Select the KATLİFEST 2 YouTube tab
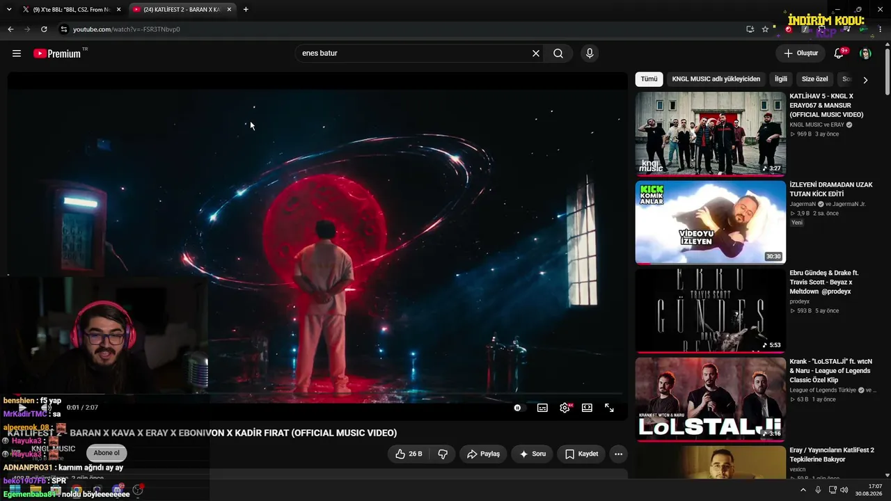The height and width of the screenshot is (501, 891). point(181,10)
